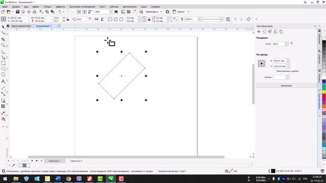Create a new document with toolbar icon
Screen dimensions: 326x183
(x=3, y=12)
